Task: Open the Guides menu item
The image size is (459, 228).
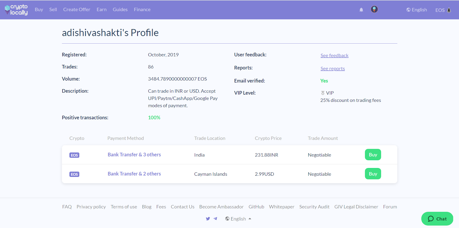Action: [120, 9]
